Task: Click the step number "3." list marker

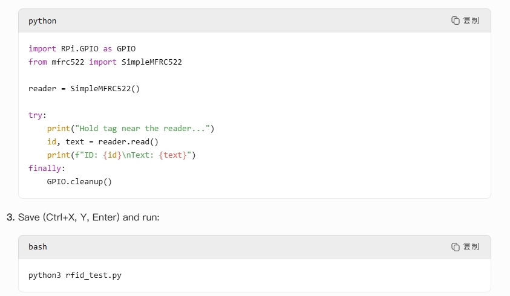Action: [x=11, y=217]
